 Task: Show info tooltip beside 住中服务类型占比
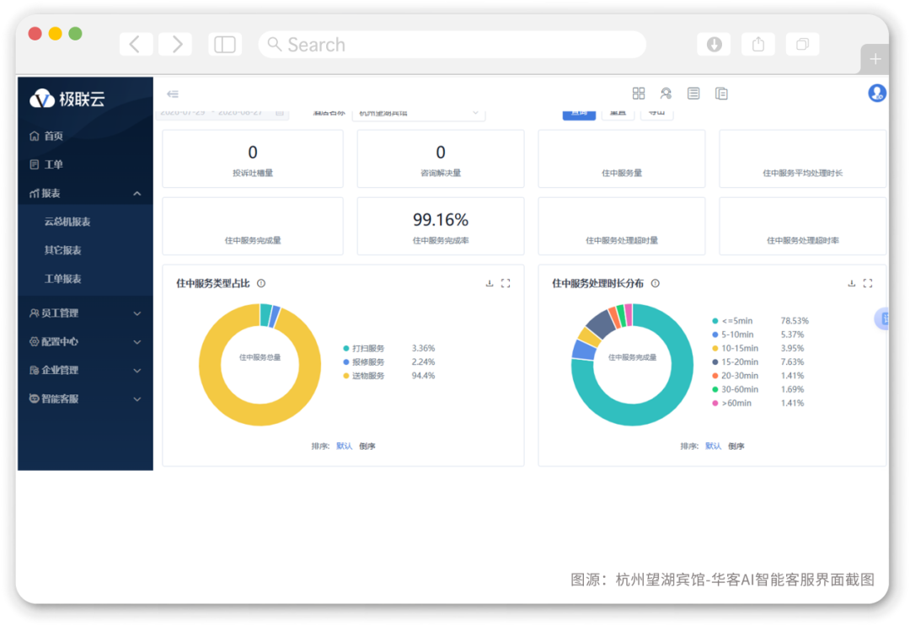261,283
